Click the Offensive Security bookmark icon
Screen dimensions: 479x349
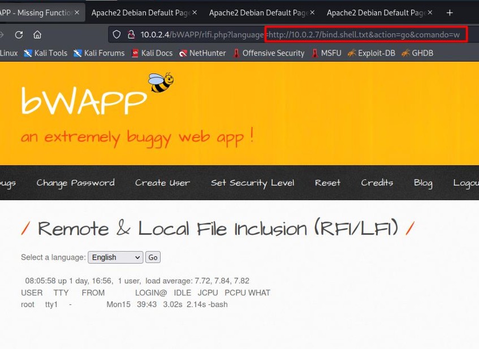(236, 53)
